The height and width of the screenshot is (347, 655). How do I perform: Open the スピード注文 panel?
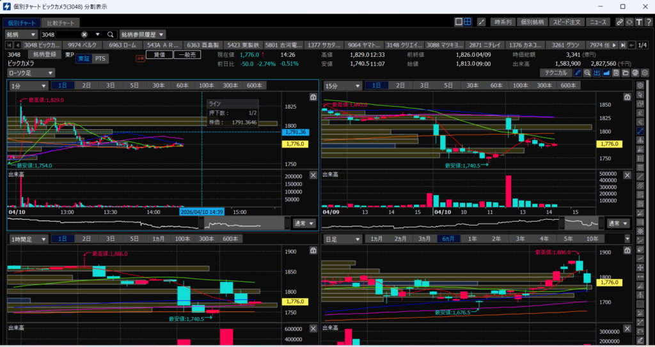(567, 22)
